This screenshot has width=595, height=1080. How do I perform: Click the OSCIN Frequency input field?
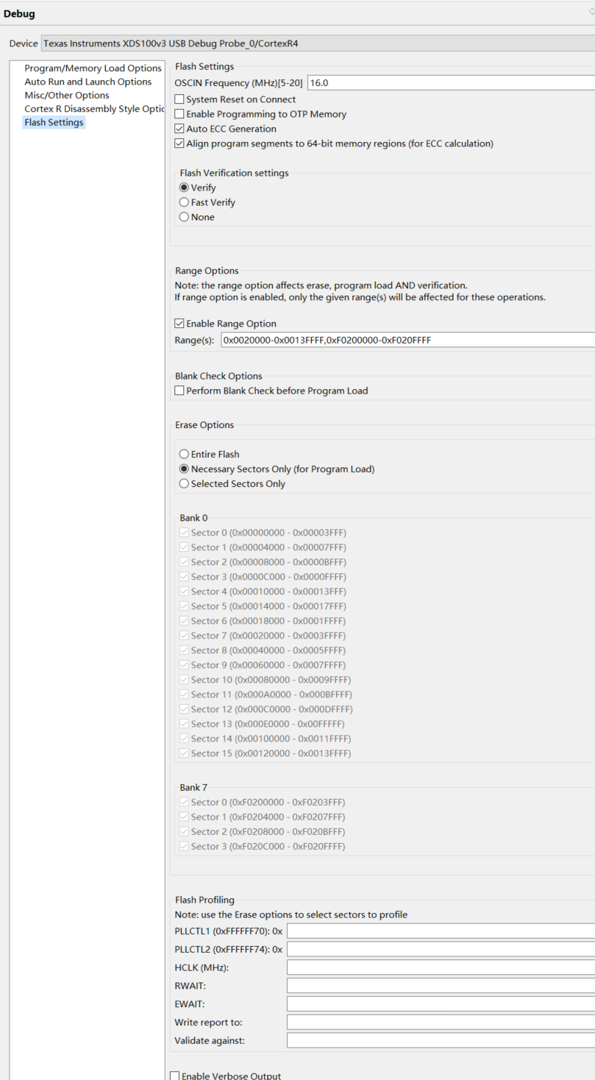point(450,83)
